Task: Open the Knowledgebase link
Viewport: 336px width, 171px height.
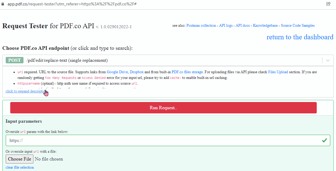Action: click(265, 25)
